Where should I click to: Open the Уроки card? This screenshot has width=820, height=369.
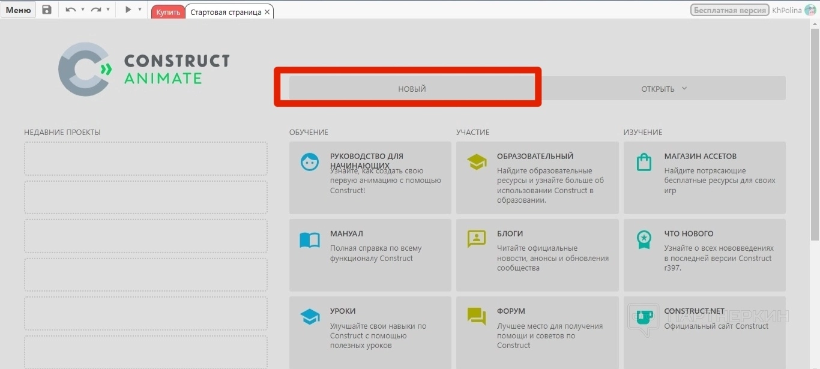point(370,332)
